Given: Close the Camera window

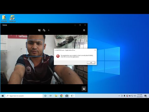Looking at the screenshot, I should (85, 25).
